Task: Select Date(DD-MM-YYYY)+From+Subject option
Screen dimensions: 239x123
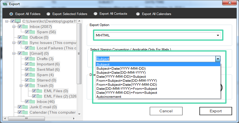Action: 158,89
